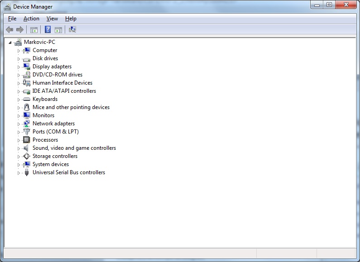Click the speaker icon for Sound controllers

click(26, 148)
